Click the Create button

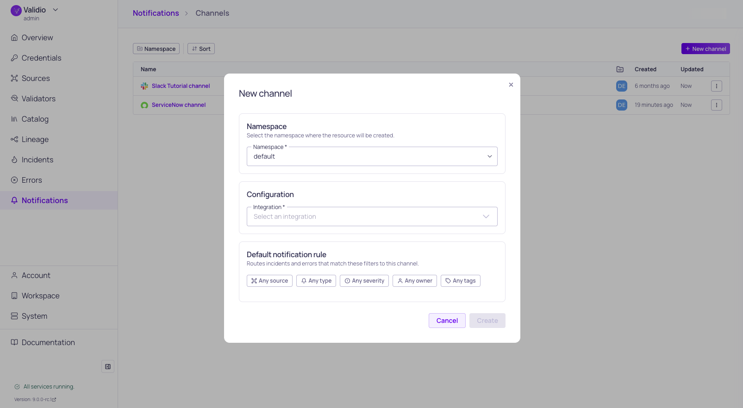(x=487, y=321)
